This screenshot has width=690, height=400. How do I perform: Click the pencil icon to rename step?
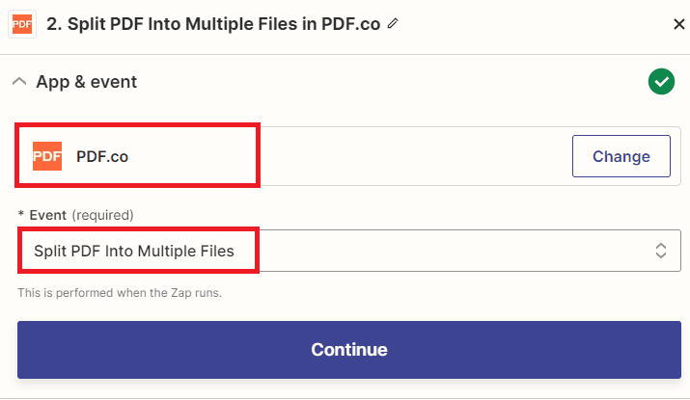tap(392, 23)
